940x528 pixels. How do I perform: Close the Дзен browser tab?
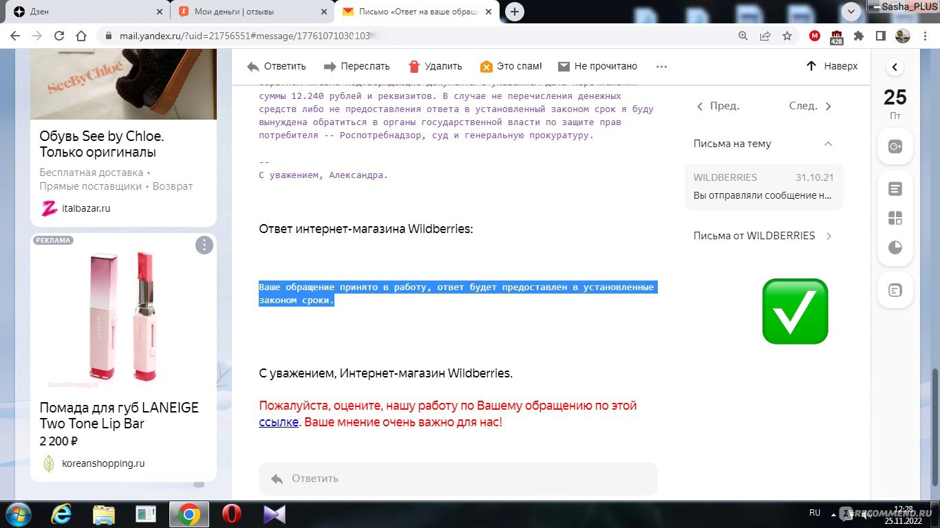pyautogui.click(x=160, y=12)
